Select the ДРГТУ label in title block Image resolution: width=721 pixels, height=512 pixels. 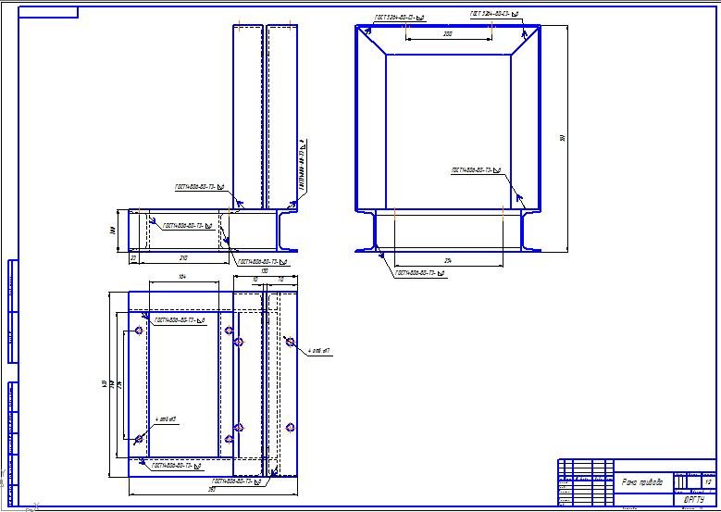[x=693, y=499]
